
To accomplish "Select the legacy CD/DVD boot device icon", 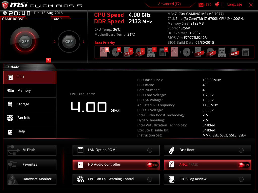I will (187, 52).
